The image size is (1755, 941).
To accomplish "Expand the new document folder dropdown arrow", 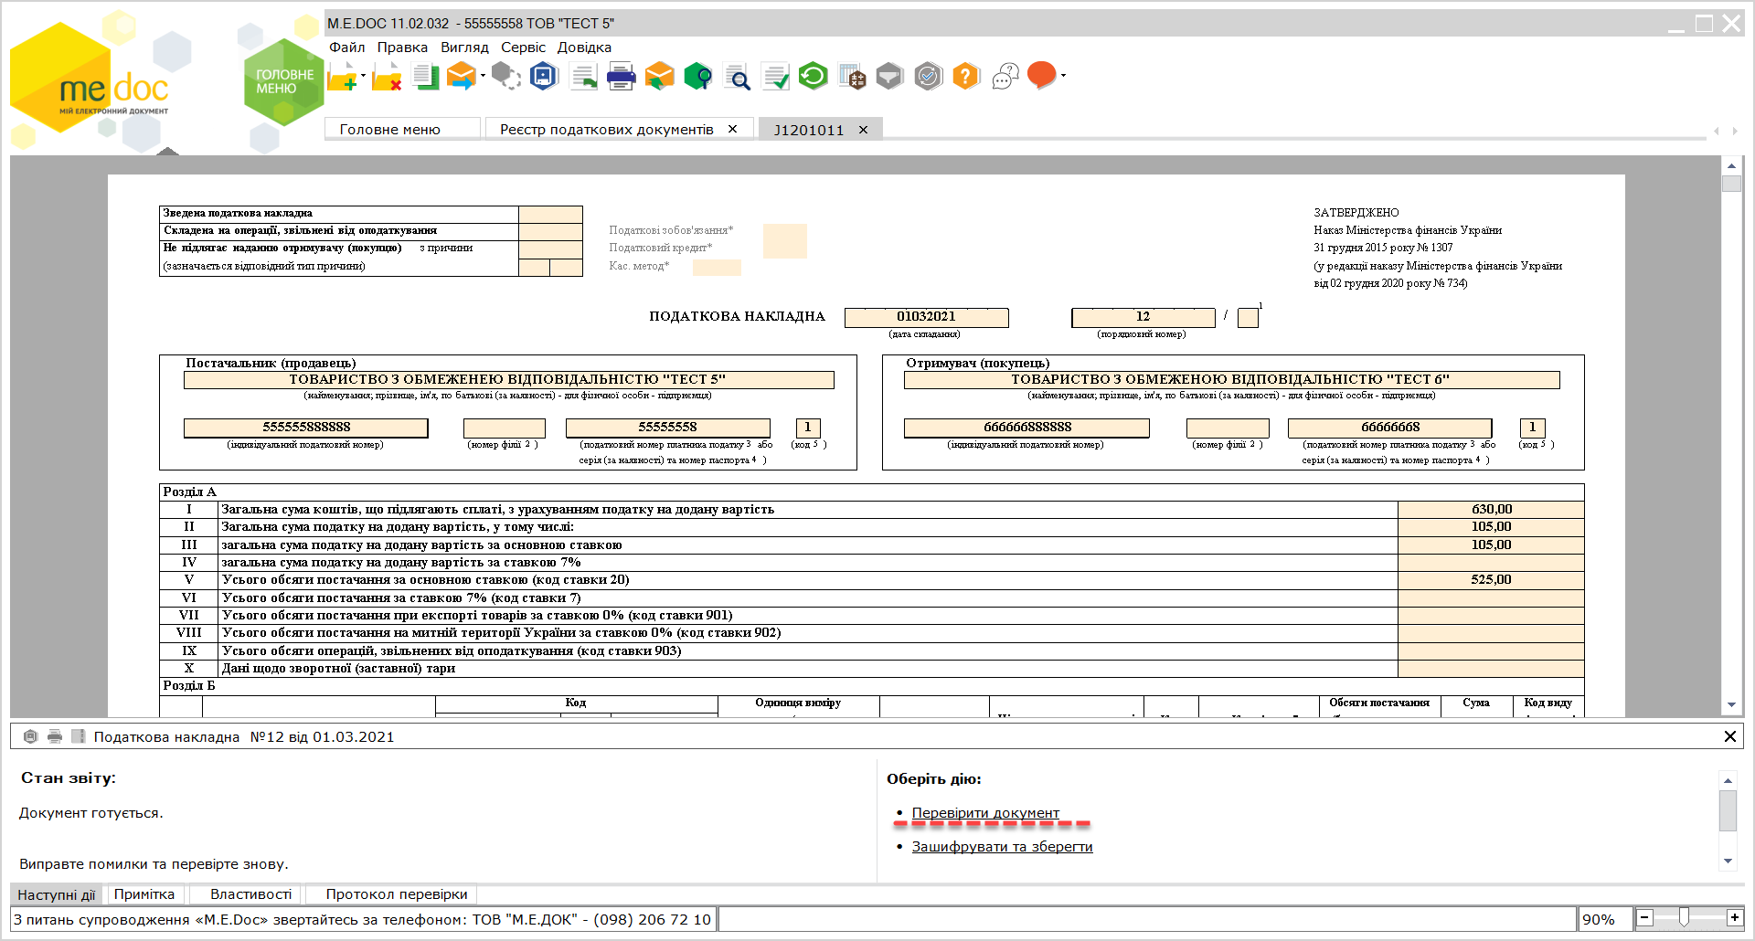I will tap(363, 76).
